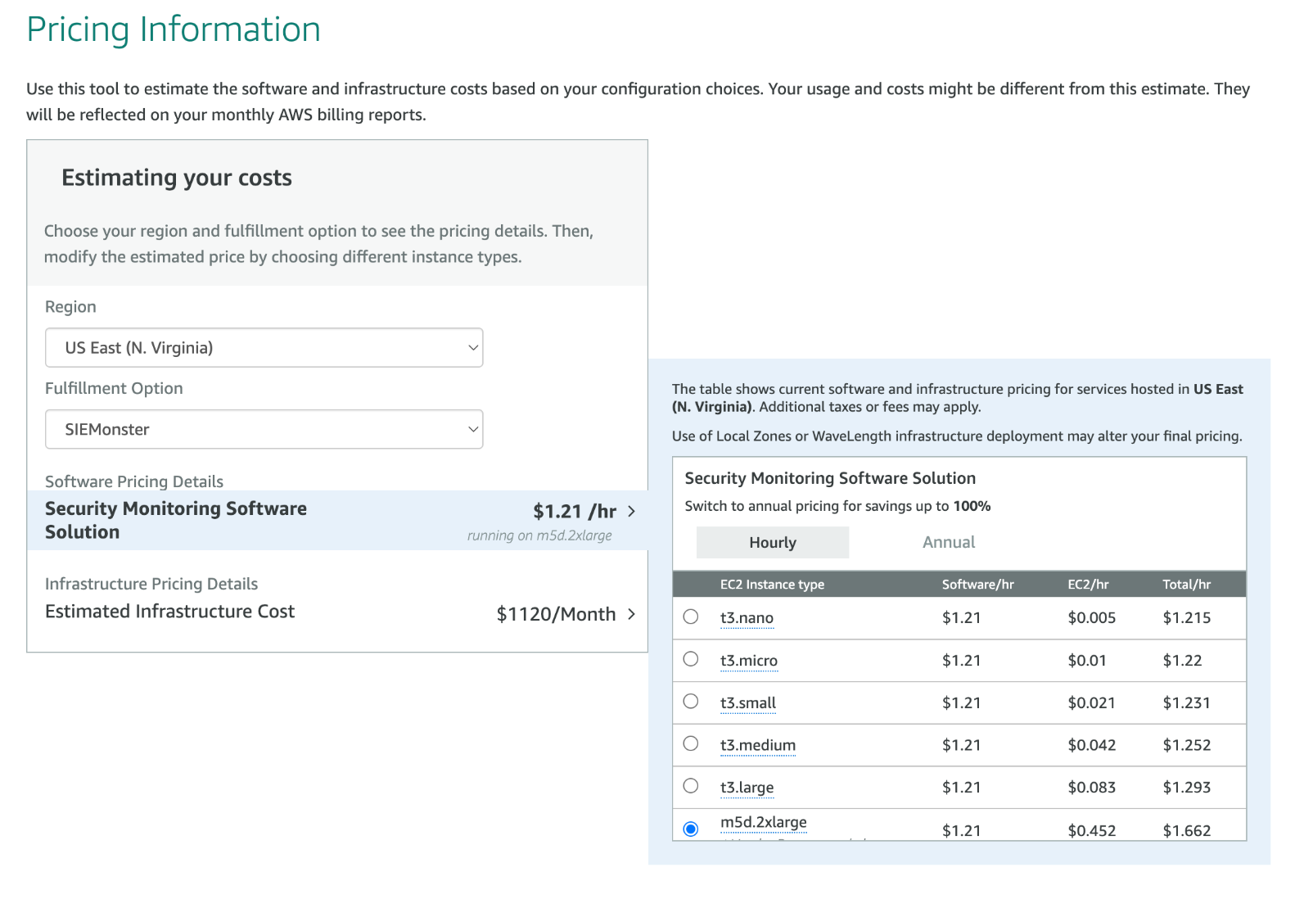The width and height of the screenshot is (1313, 908).
Task: Select the t3.small radio button
Action: point(691,702)
